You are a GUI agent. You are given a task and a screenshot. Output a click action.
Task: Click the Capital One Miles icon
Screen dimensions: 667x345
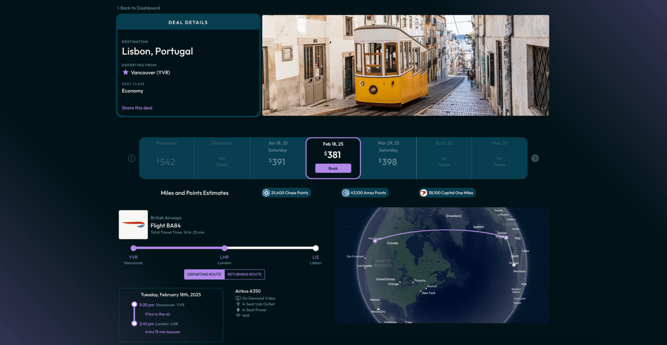423,193
